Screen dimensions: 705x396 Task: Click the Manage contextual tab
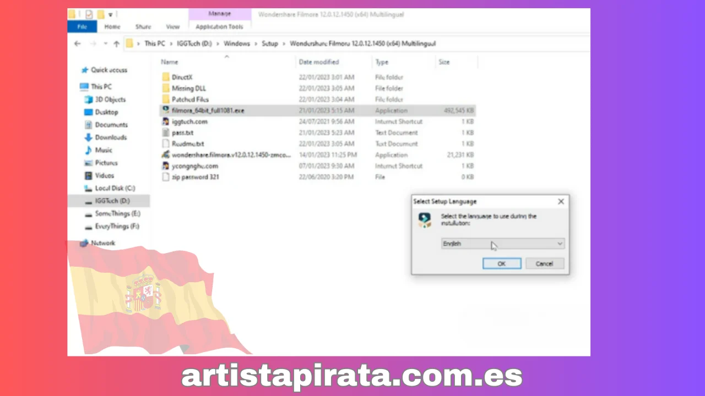(x=220, y=14)
